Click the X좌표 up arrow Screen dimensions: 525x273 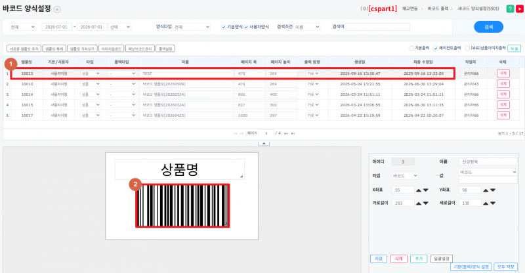coord(419,190)
